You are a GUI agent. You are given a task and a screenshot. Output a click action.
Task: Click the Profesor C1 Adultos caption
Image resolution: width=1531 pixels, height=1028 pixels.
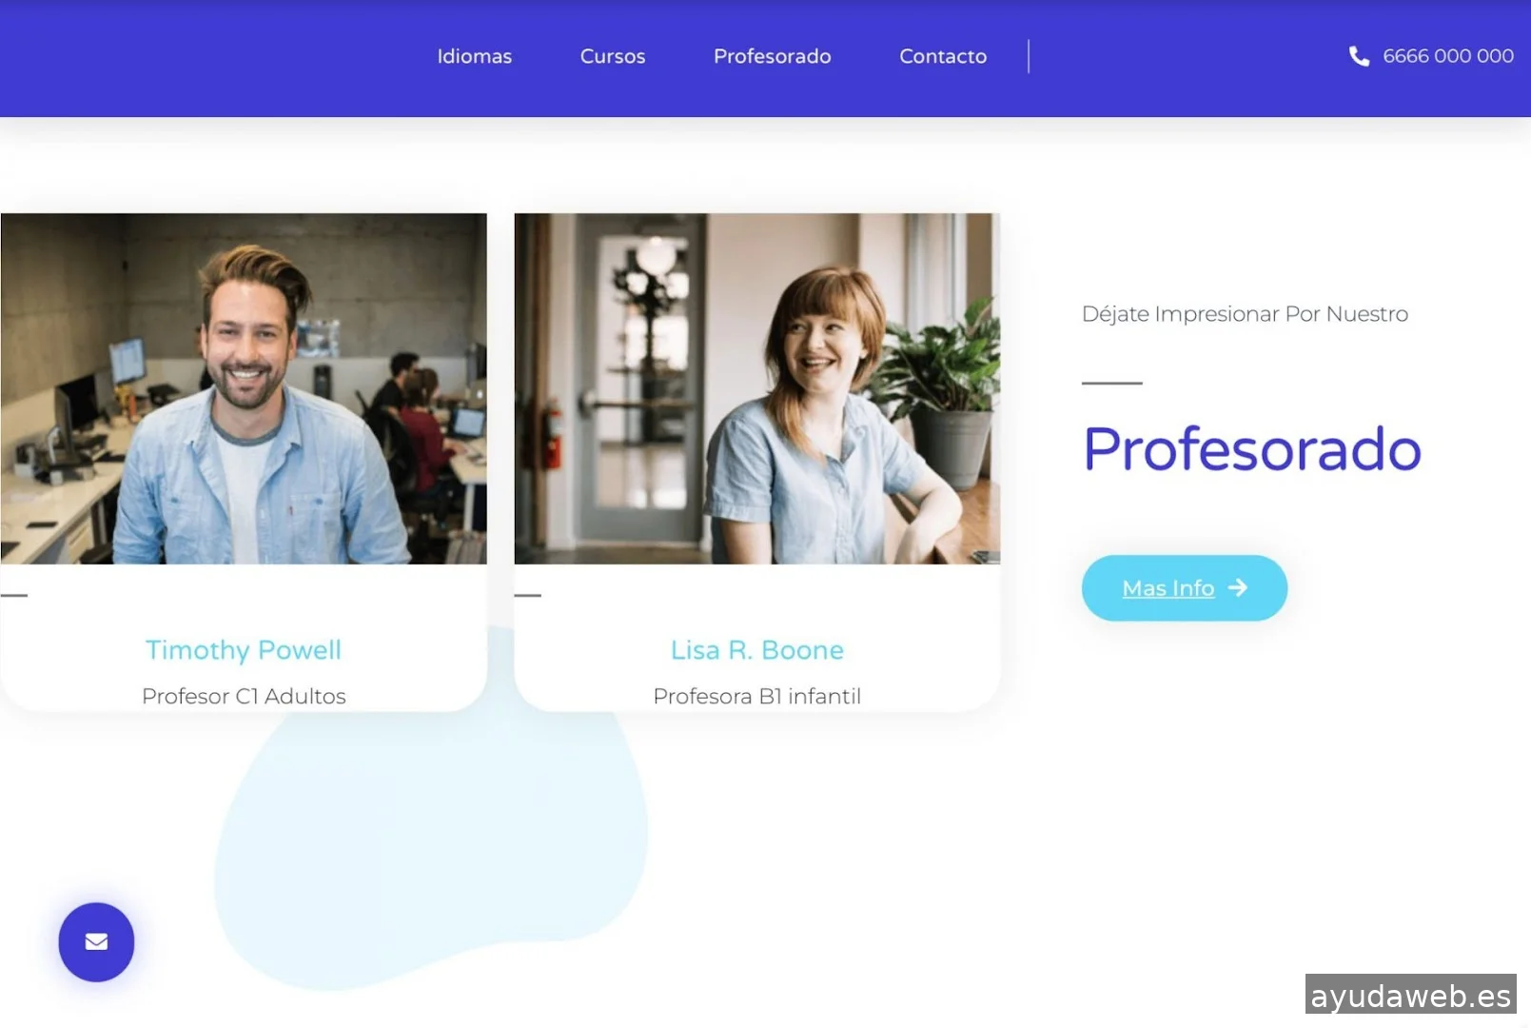[244, 696]
